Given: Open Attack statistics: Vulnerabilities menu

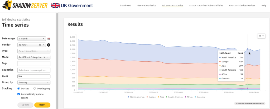Looking at the screenshot, I should coord(206,6).
